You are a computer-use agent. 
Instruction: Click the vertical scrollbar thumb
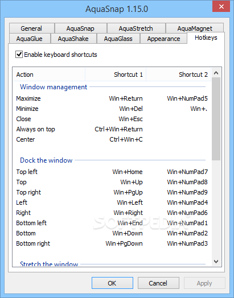[216, 119]
